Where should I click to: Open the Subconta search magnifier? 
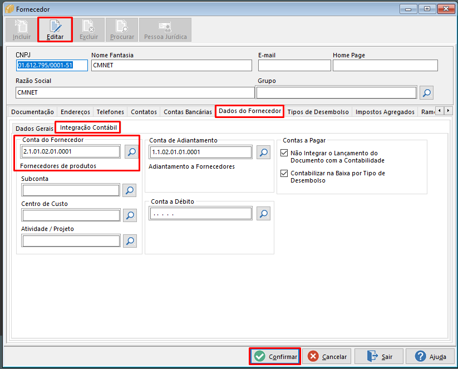click(130, 190)
